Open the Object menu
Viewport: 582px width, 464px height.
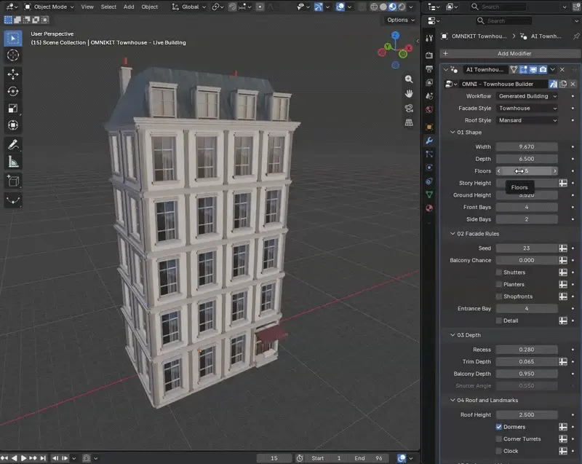tap(150, 7)
